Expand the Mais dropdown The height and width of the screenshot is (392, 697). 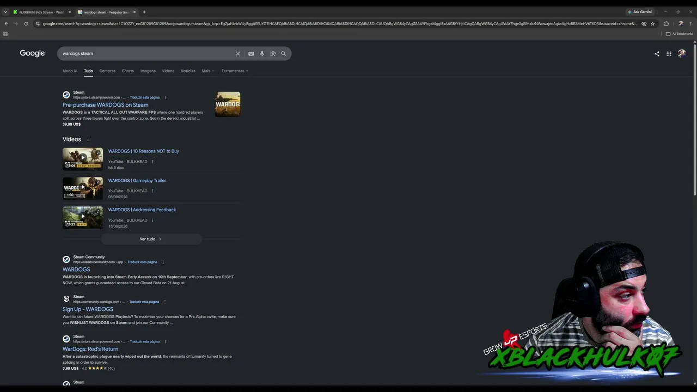pyautogui.click(x=207, y=71)
